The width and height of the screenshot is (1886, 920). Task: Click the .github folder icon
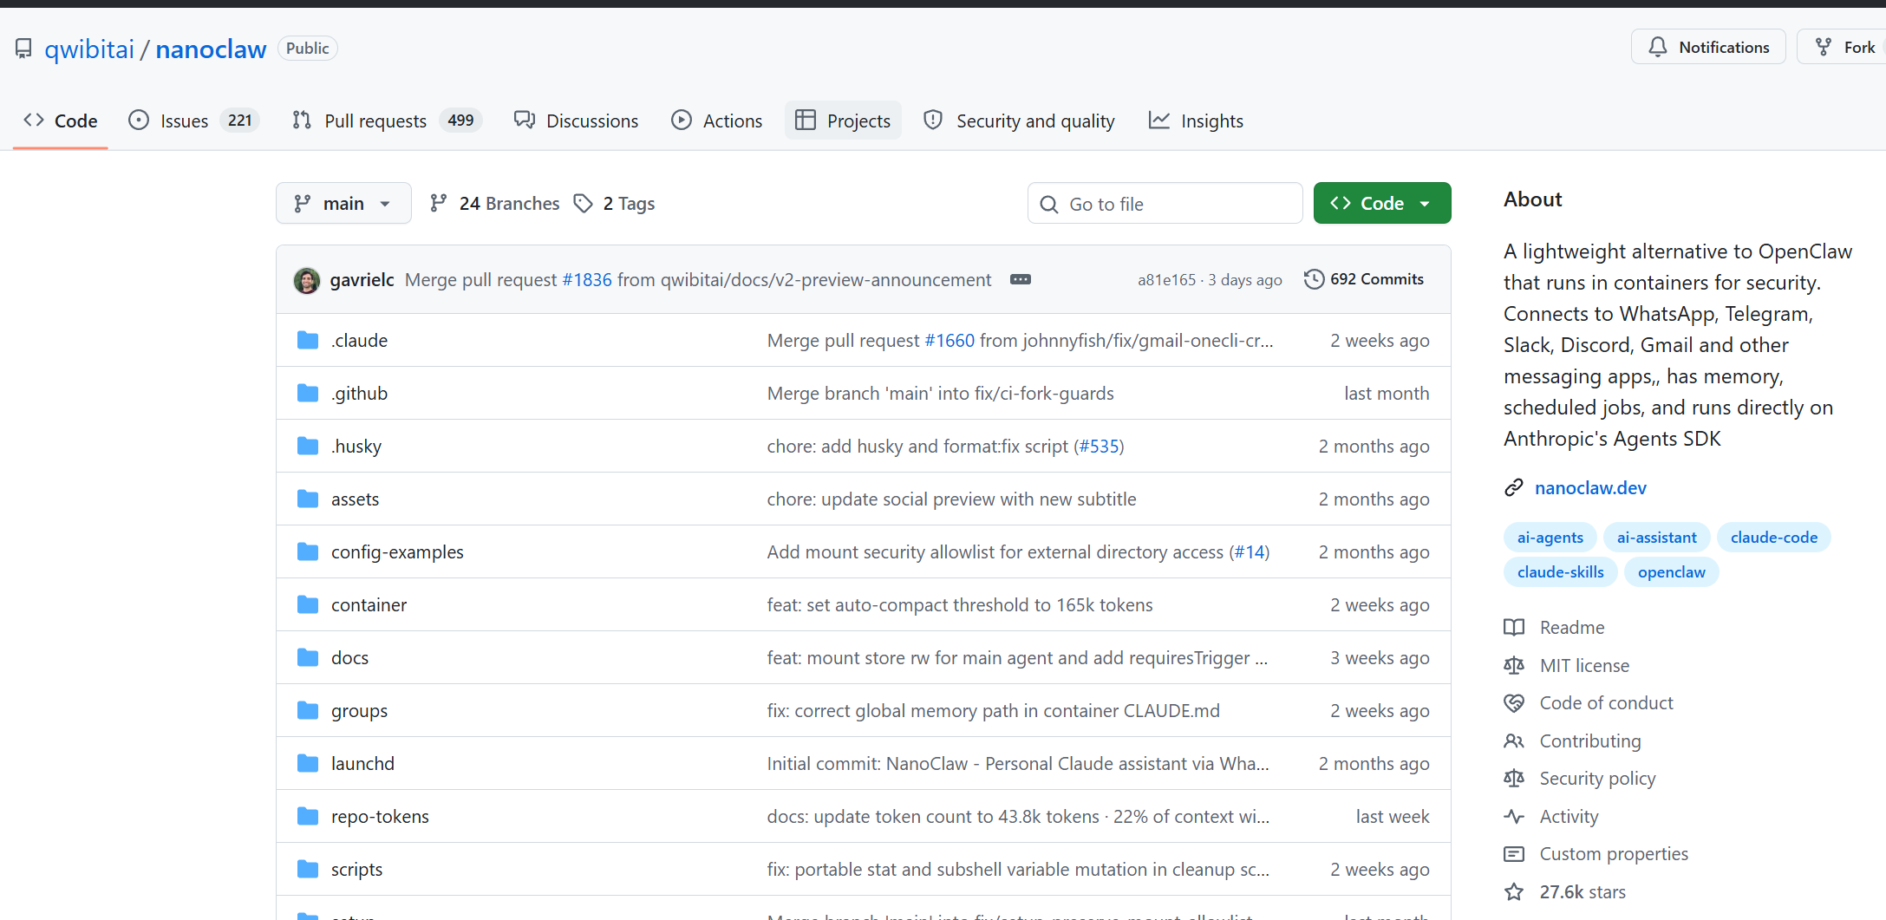(x=308, y=393)
